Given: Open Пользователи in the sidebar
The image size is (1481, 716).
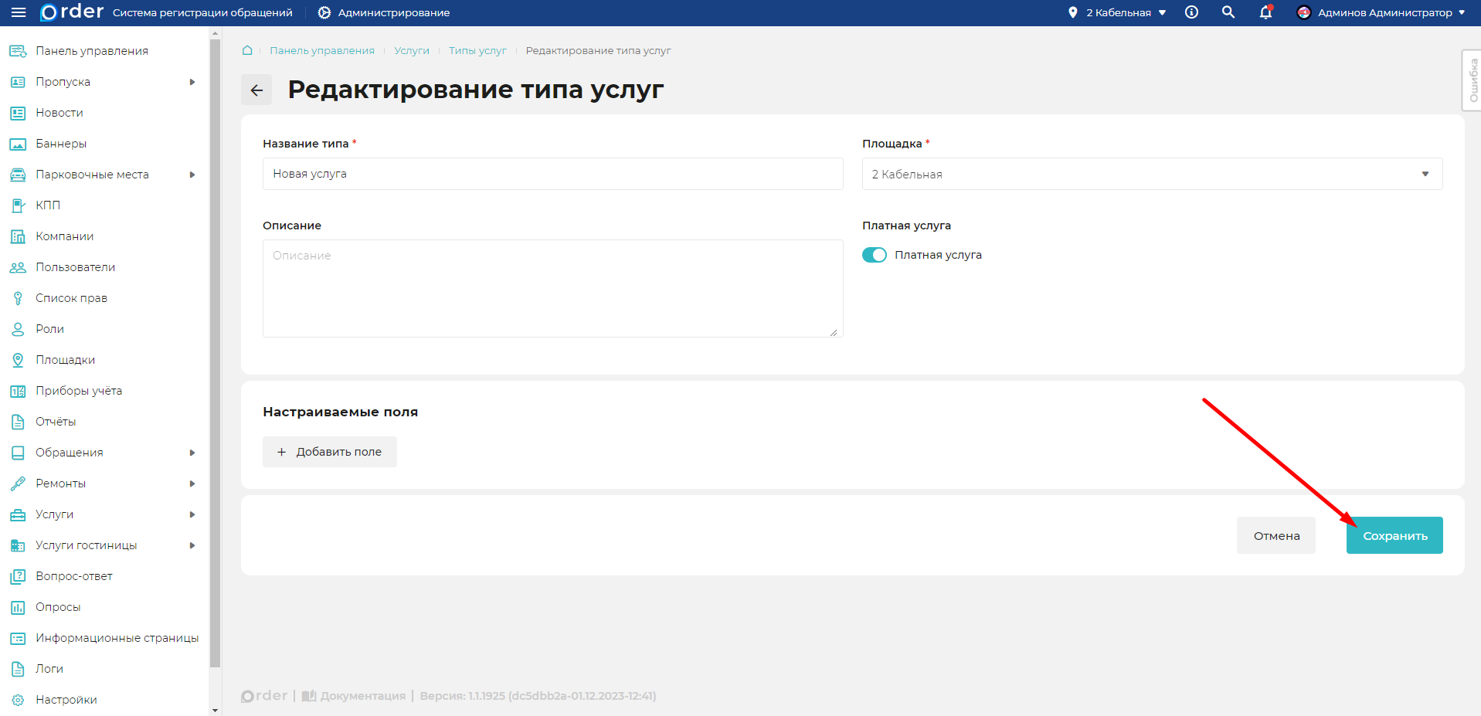Looking at the screenshot, I should (75, 267).
